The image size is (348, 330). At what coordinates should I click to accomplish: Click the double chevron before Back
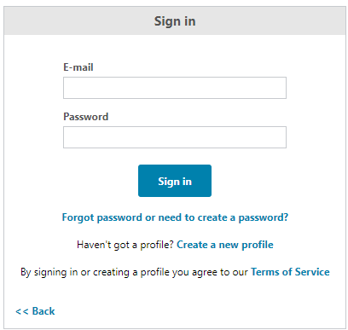(22, 312)
